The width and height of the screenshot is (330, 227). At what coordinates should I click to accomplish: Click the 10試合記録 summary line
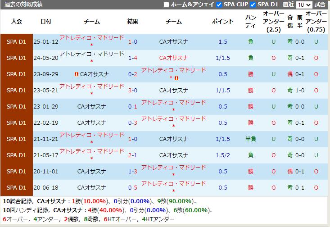coord(100,201)
